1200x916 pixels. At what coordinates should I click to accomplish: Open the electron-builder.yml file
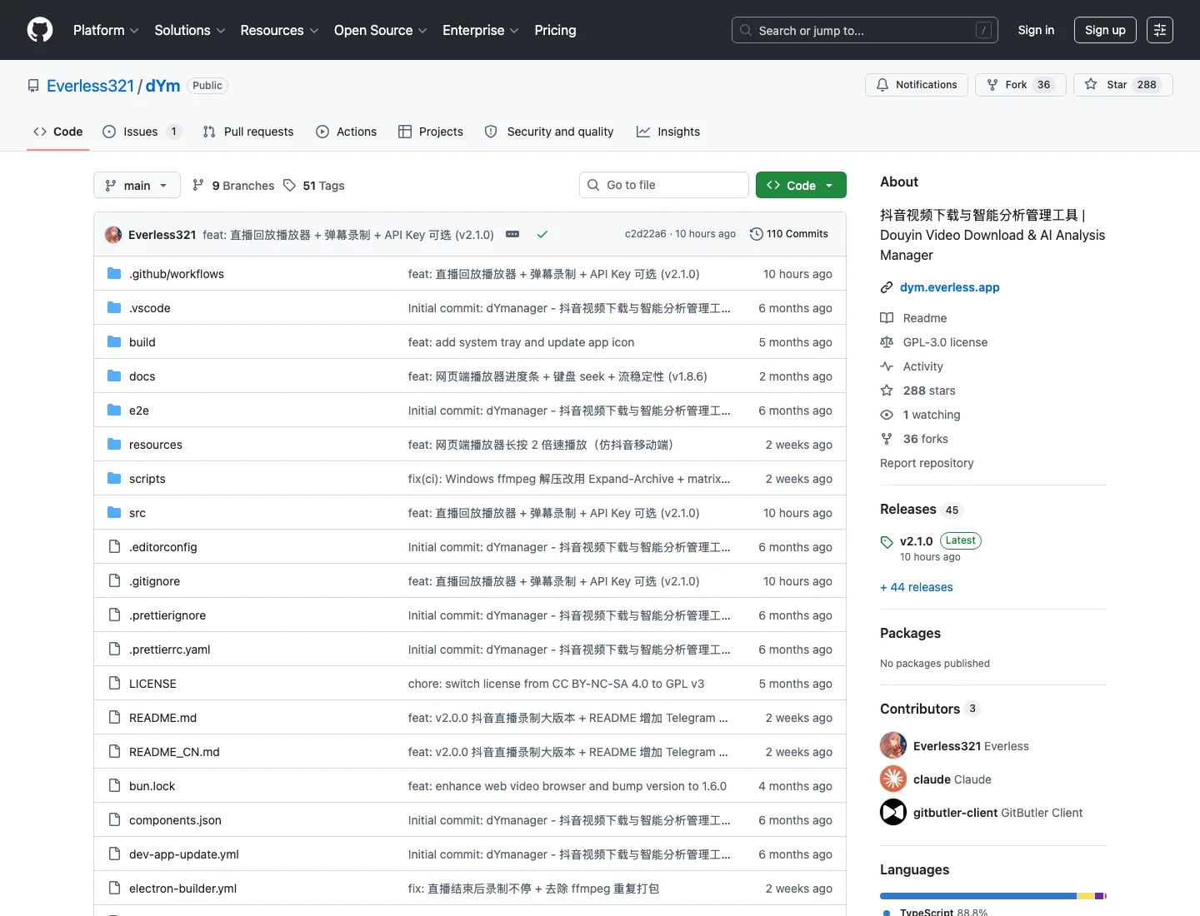point(182,889)
